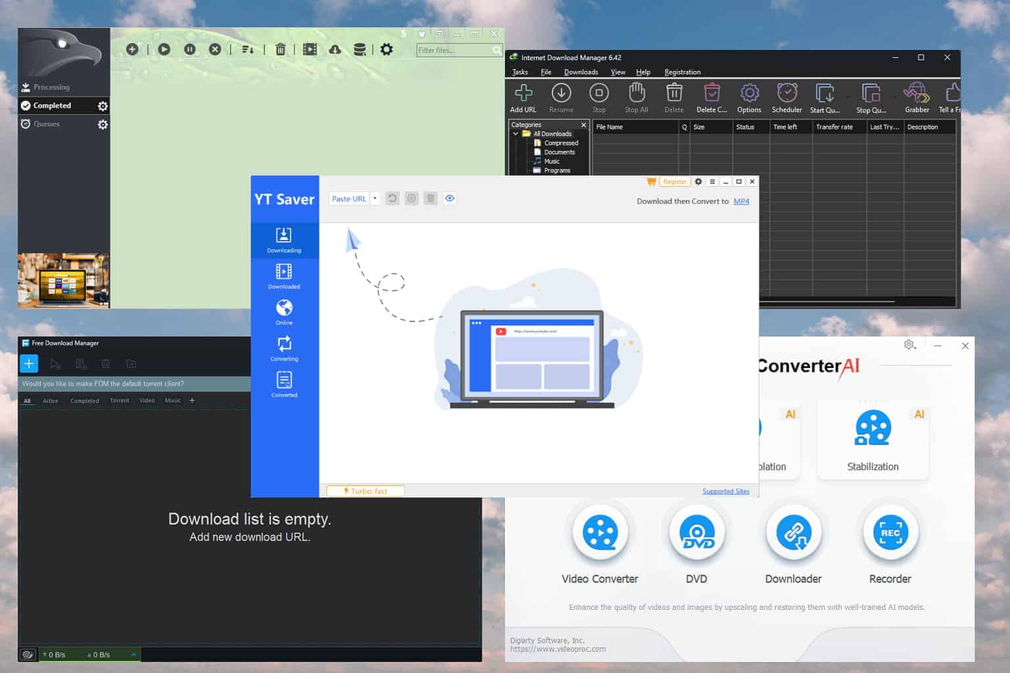The height and width of the screenshot is (673, 1010).
Task: Collapse the All Downloads category tree in IDM
Action: click(516, 133)
